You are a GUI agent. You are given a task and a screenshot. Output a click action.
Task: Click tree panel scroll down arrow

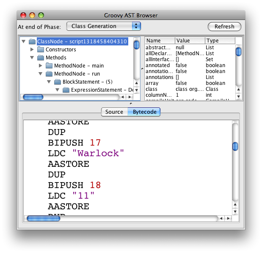point(137,90)
